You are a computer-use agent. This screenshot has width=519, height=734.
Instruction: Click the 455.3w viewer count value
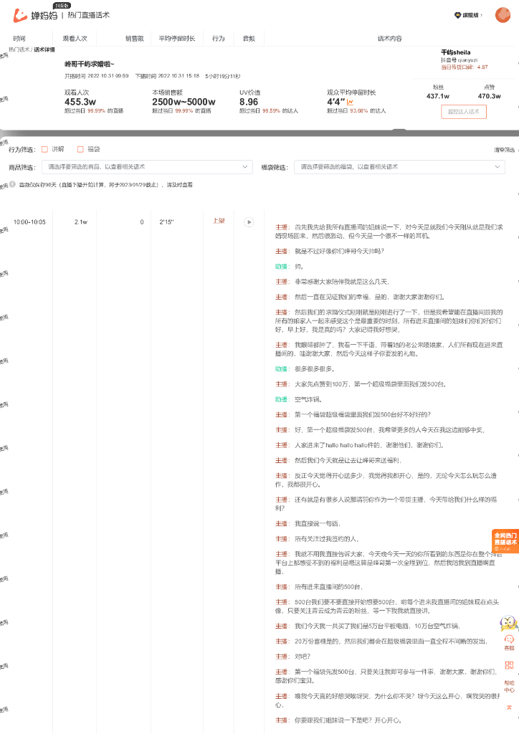coord(80,102)
